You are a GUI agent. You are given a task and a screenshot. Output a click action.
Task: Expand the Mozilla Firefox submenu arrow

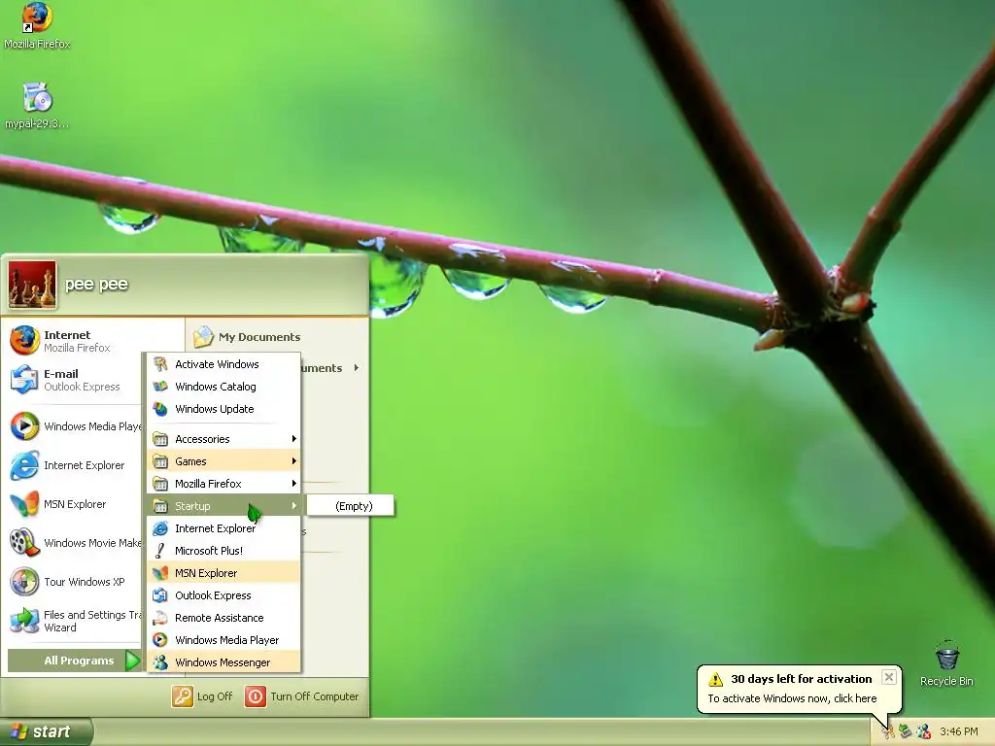[293, 484]
